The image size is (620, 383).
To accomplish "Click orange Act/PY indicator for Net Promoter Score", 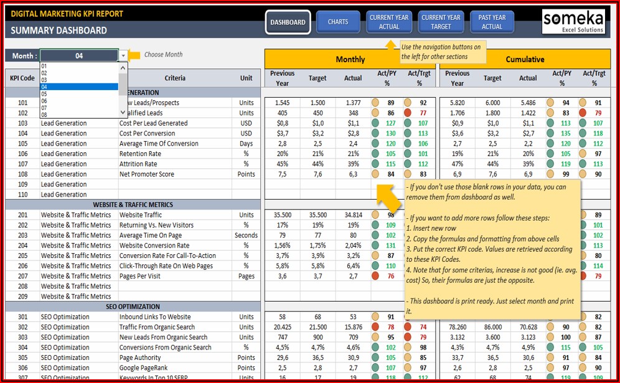I will point(376,174).
